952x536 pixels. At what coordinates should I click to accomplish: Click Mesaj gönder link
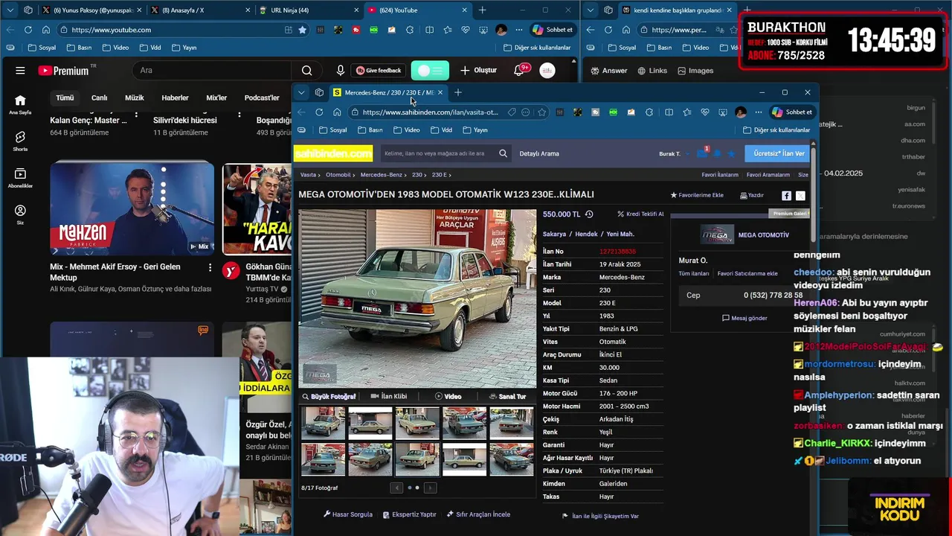(744, 318)
